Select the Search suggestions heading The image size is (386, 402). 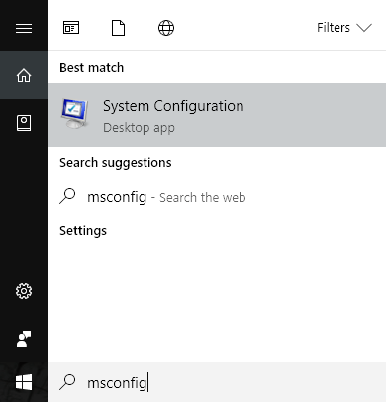pyautogui.click(x=116, y=163)
